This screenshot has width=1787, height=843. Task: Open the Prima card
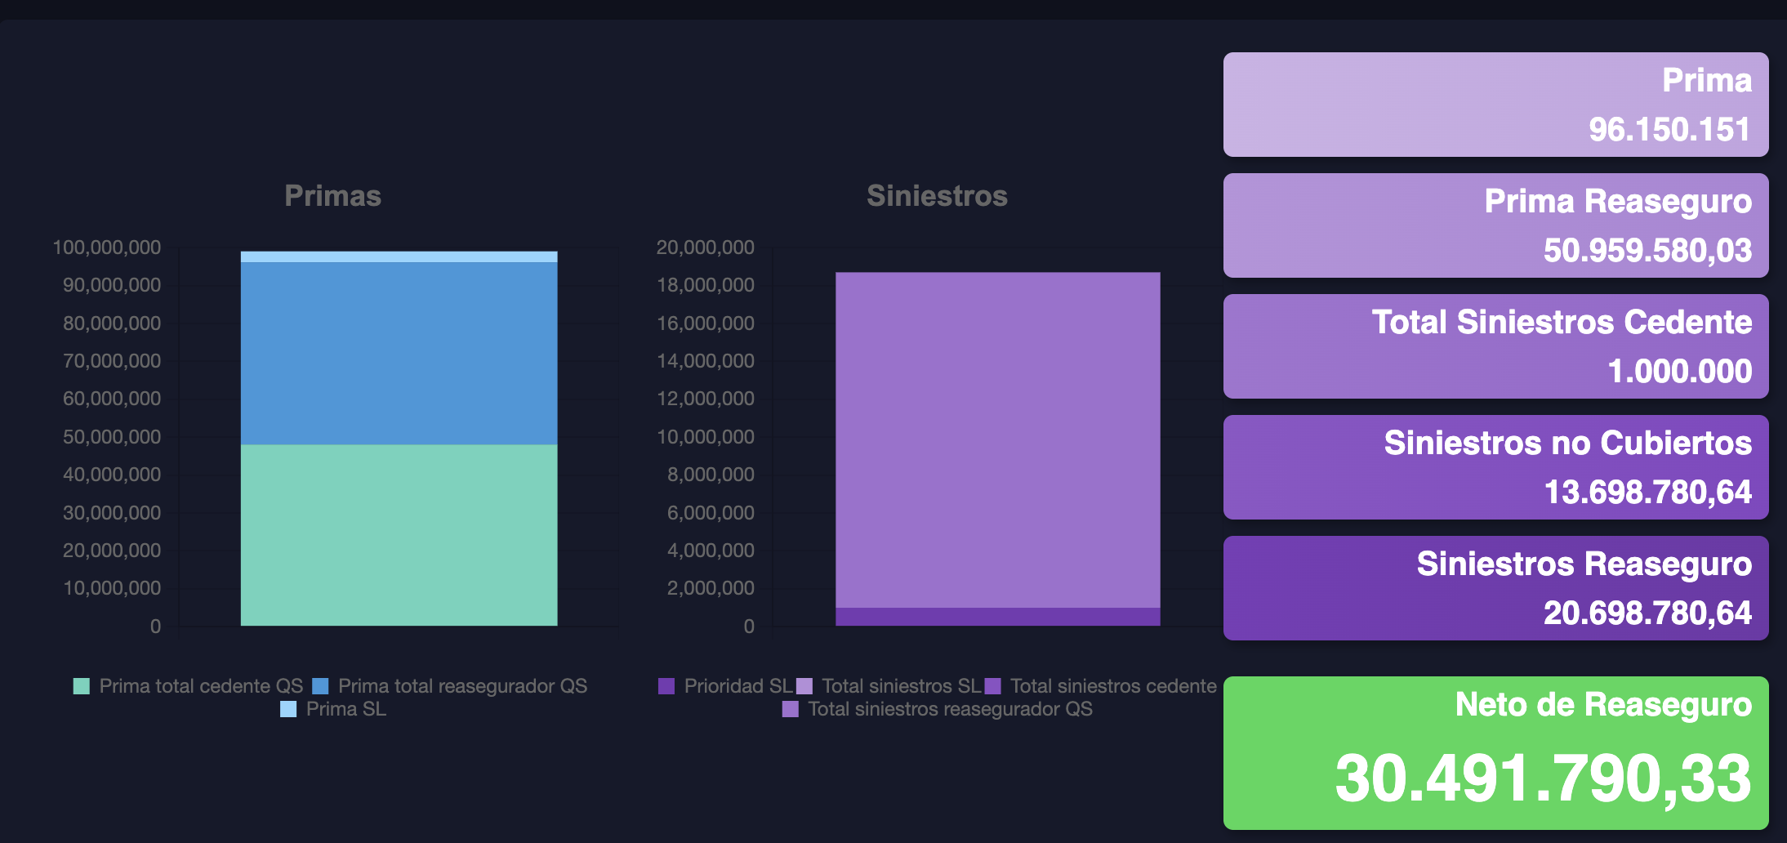pos(1496,105)
